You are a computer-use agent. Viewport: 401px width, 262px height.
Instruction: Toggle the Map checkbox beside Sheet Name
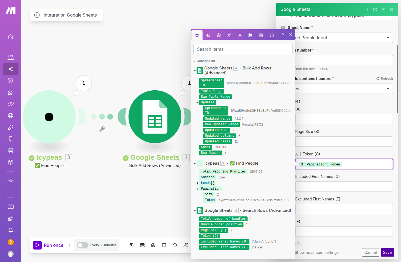coord(283,28)
